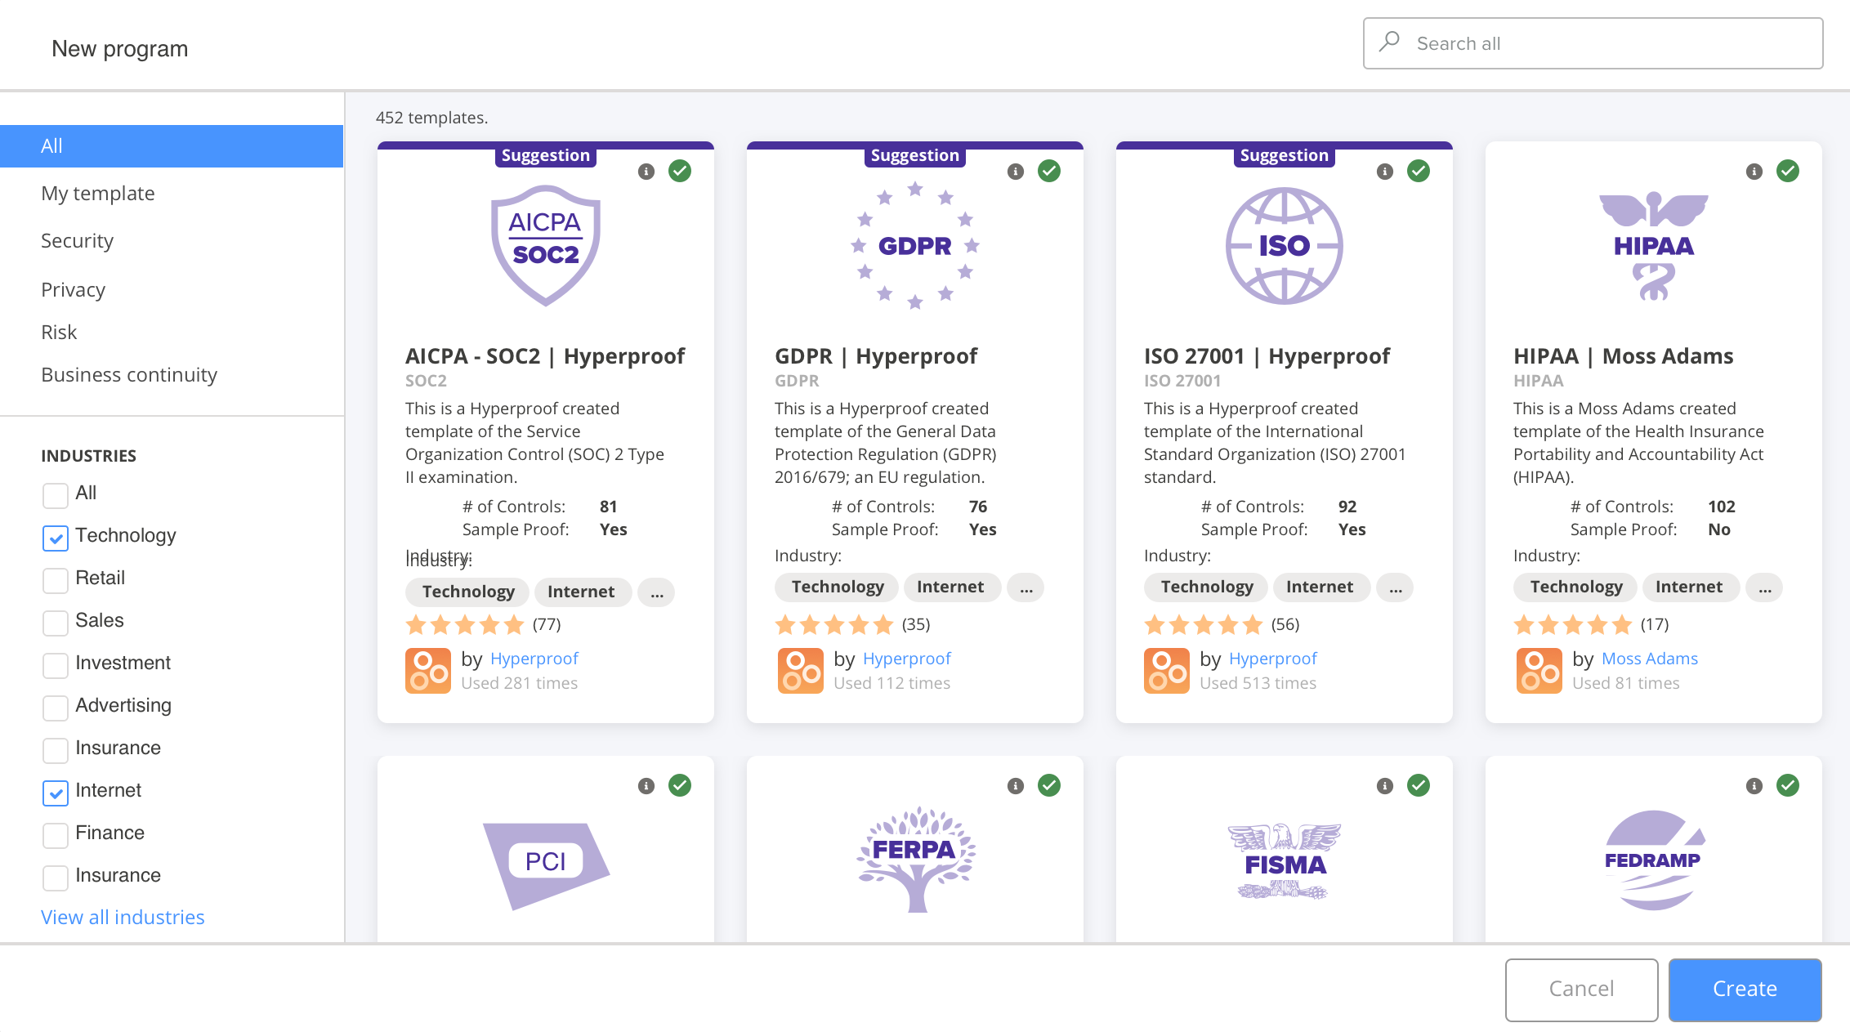The width and height of the screenshot is (1850, 1032).
Task: Click Moss Adams avatar on HIPAA card
Action: 1539,671
